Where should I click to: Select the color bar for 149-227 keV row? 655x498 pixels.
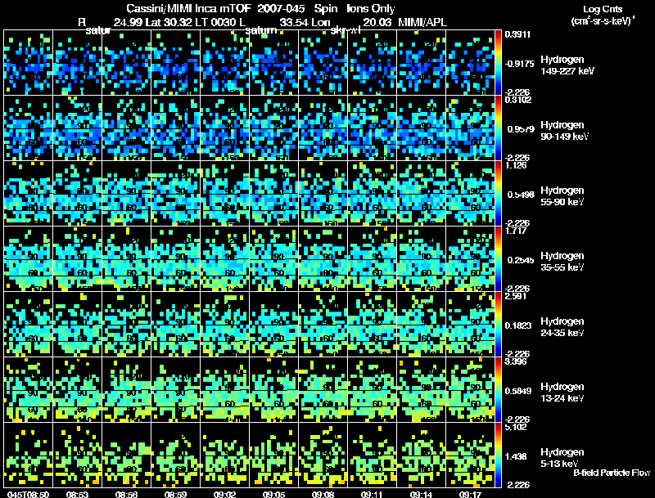tap(498, 63)
